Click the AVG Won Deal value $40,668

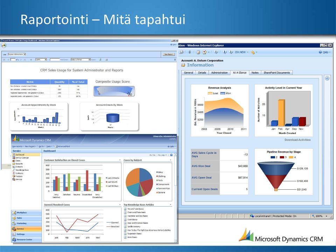[x=243, y=166]
